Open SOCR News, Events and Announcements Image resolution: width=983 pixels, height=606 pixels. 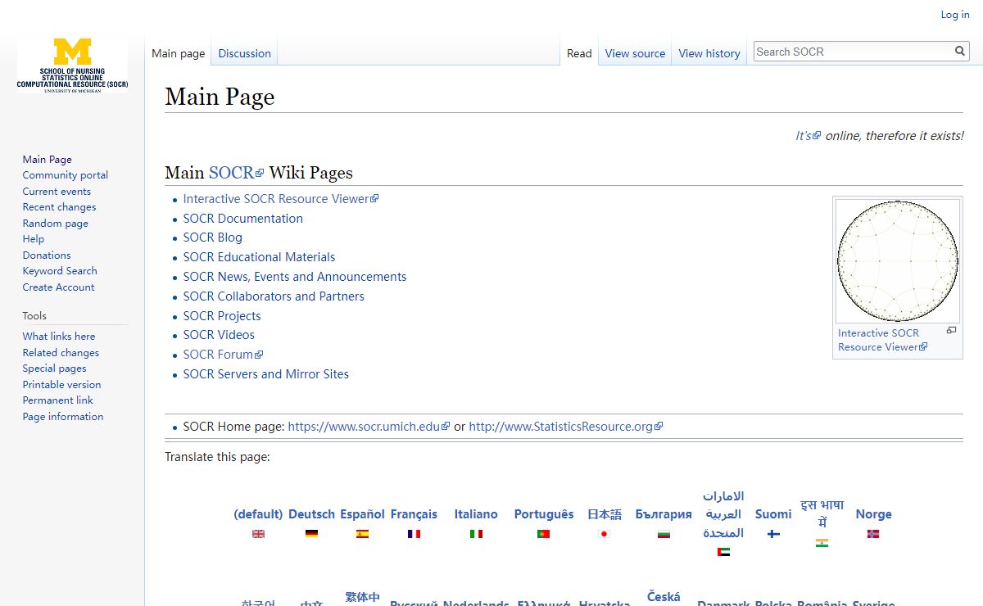[294, 277]
